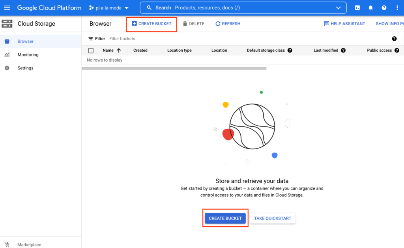Screen dimensions: 404x248
Task: Click the filter help question mark icon
Action: coord(394,39)
